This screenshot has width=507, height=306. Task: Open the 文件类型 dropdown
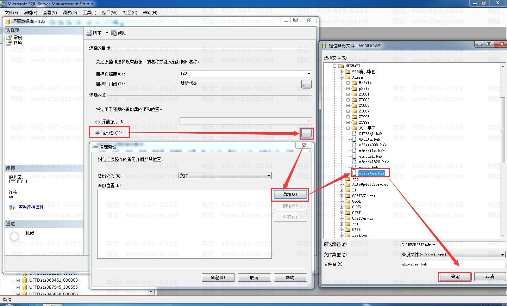coord(502,255)
